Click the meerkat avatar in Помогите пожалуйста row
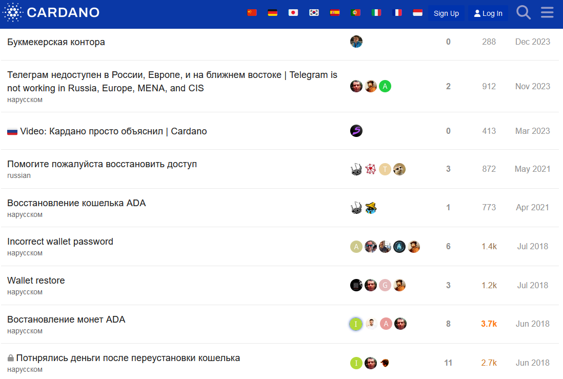The height and width of the screenshot is (379, 563). point(399,169)
